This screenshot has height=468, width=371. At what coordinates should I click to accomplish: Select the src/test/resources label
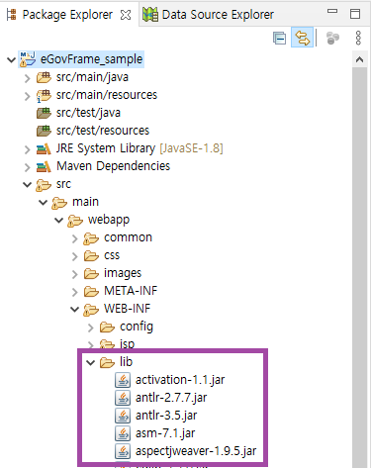pyautogui.click(x=103, y=131)
